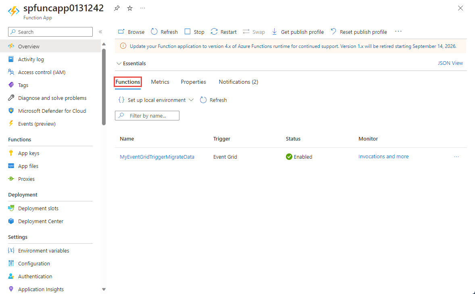
Task: Switch to the Metrics tab
Action: click(x=160, y=82)
